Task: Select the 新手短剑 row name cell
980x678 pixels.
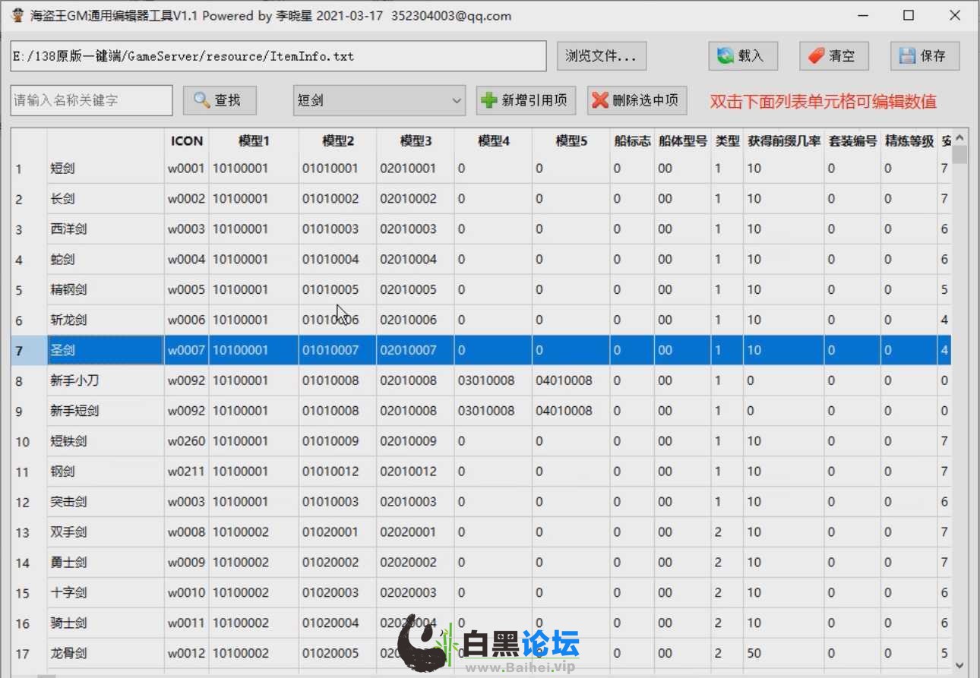Action: (106, 411)
